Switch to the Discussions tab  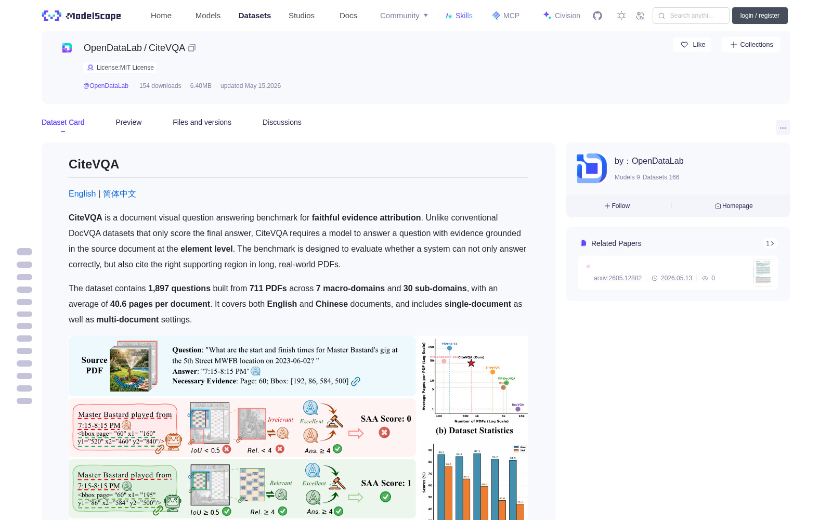pos(282,122)
